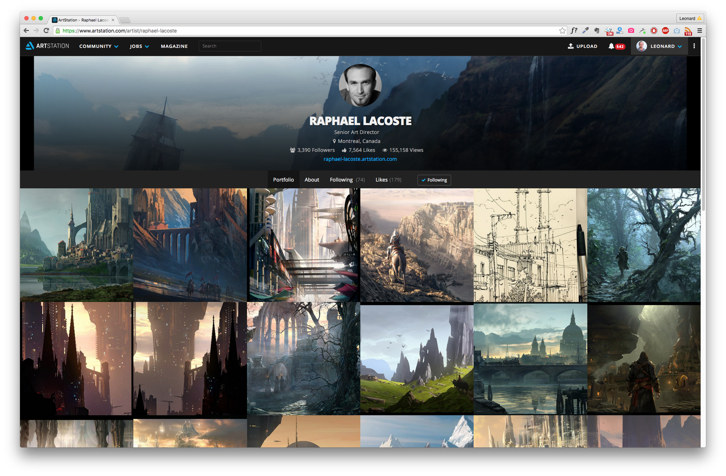Click the 3,390 Followers count
This screenshot has height=476, width=726.
[x=312, y=150]
